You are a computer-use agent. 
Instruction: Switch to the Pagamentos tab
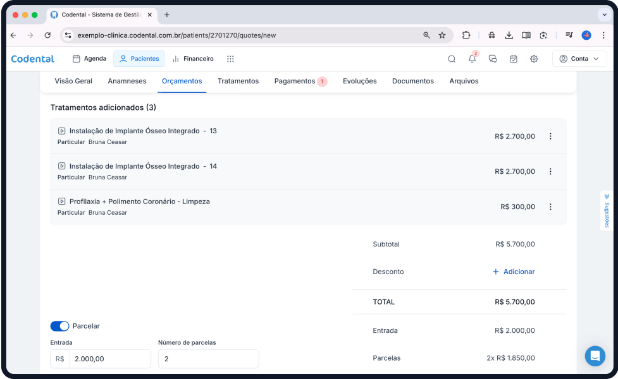pyautogui.click(x=295, y=81)
